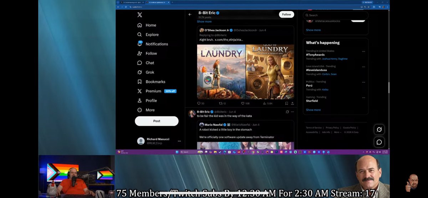428x198 pixels.
Task: Click the X search input field
Action: (336, 15)
